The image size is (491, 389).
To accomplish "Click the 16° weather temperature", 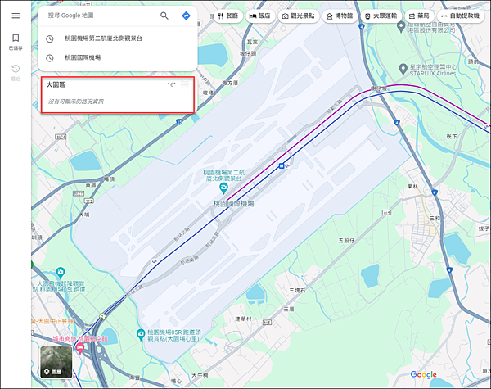I will [171, 84].
